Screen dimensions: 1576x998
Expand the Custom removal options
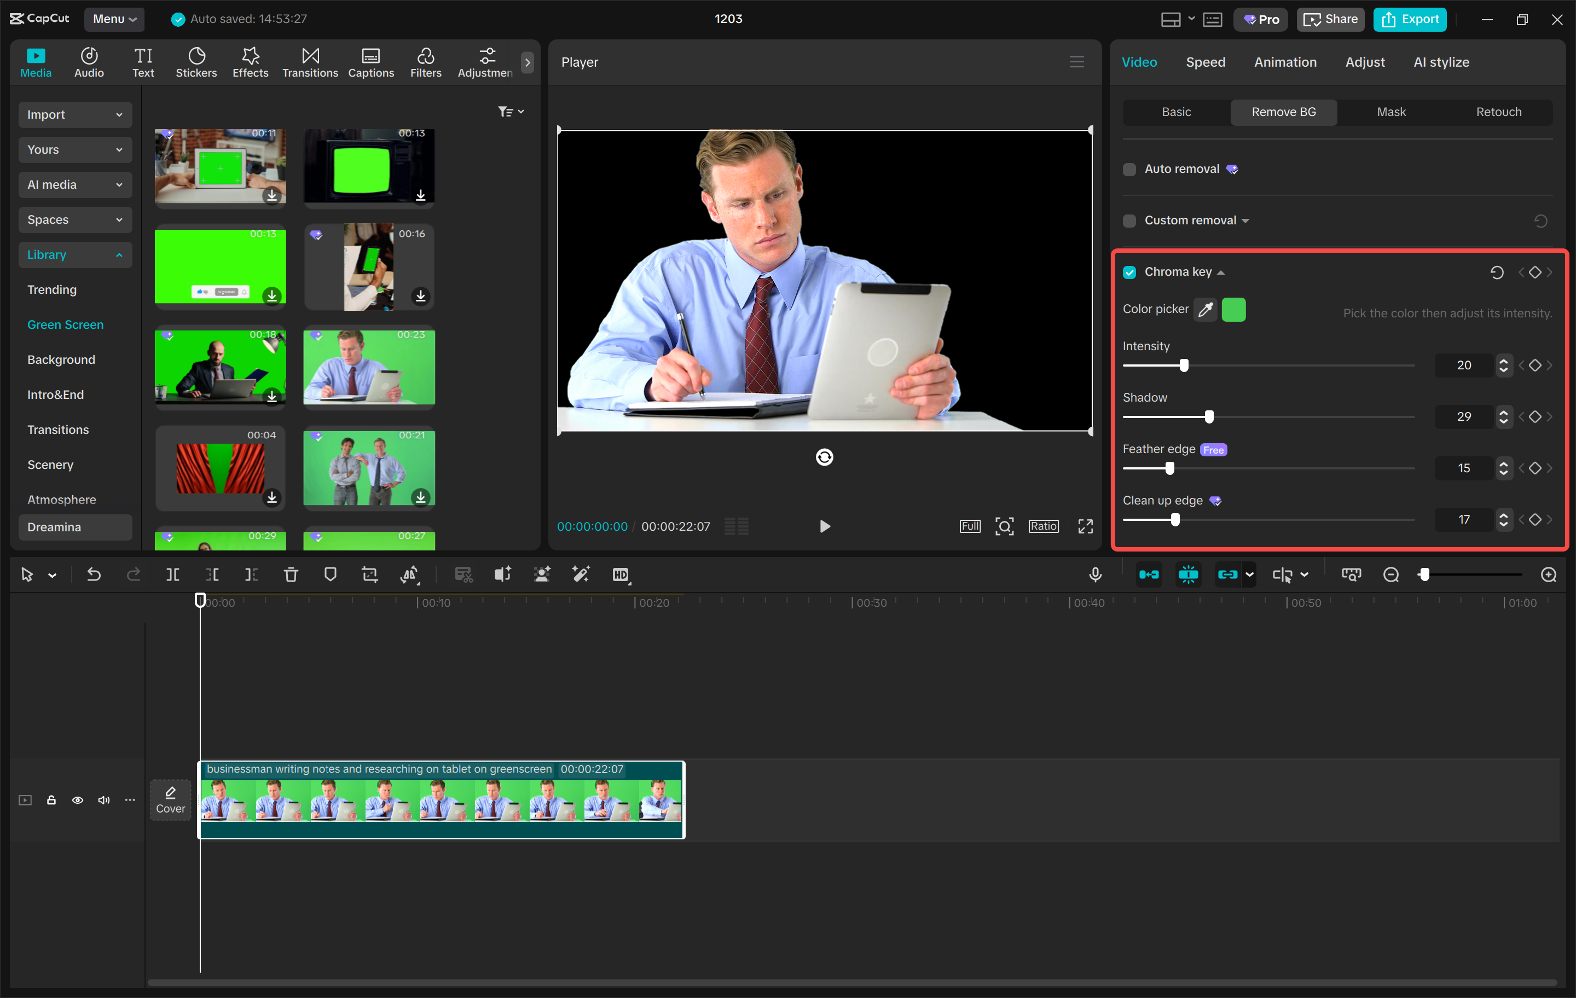tap(1245, 220)
